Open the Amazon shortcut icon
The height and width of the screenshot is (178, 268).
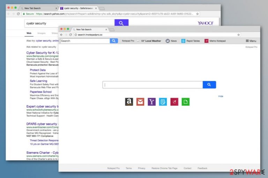coord(129,102)
